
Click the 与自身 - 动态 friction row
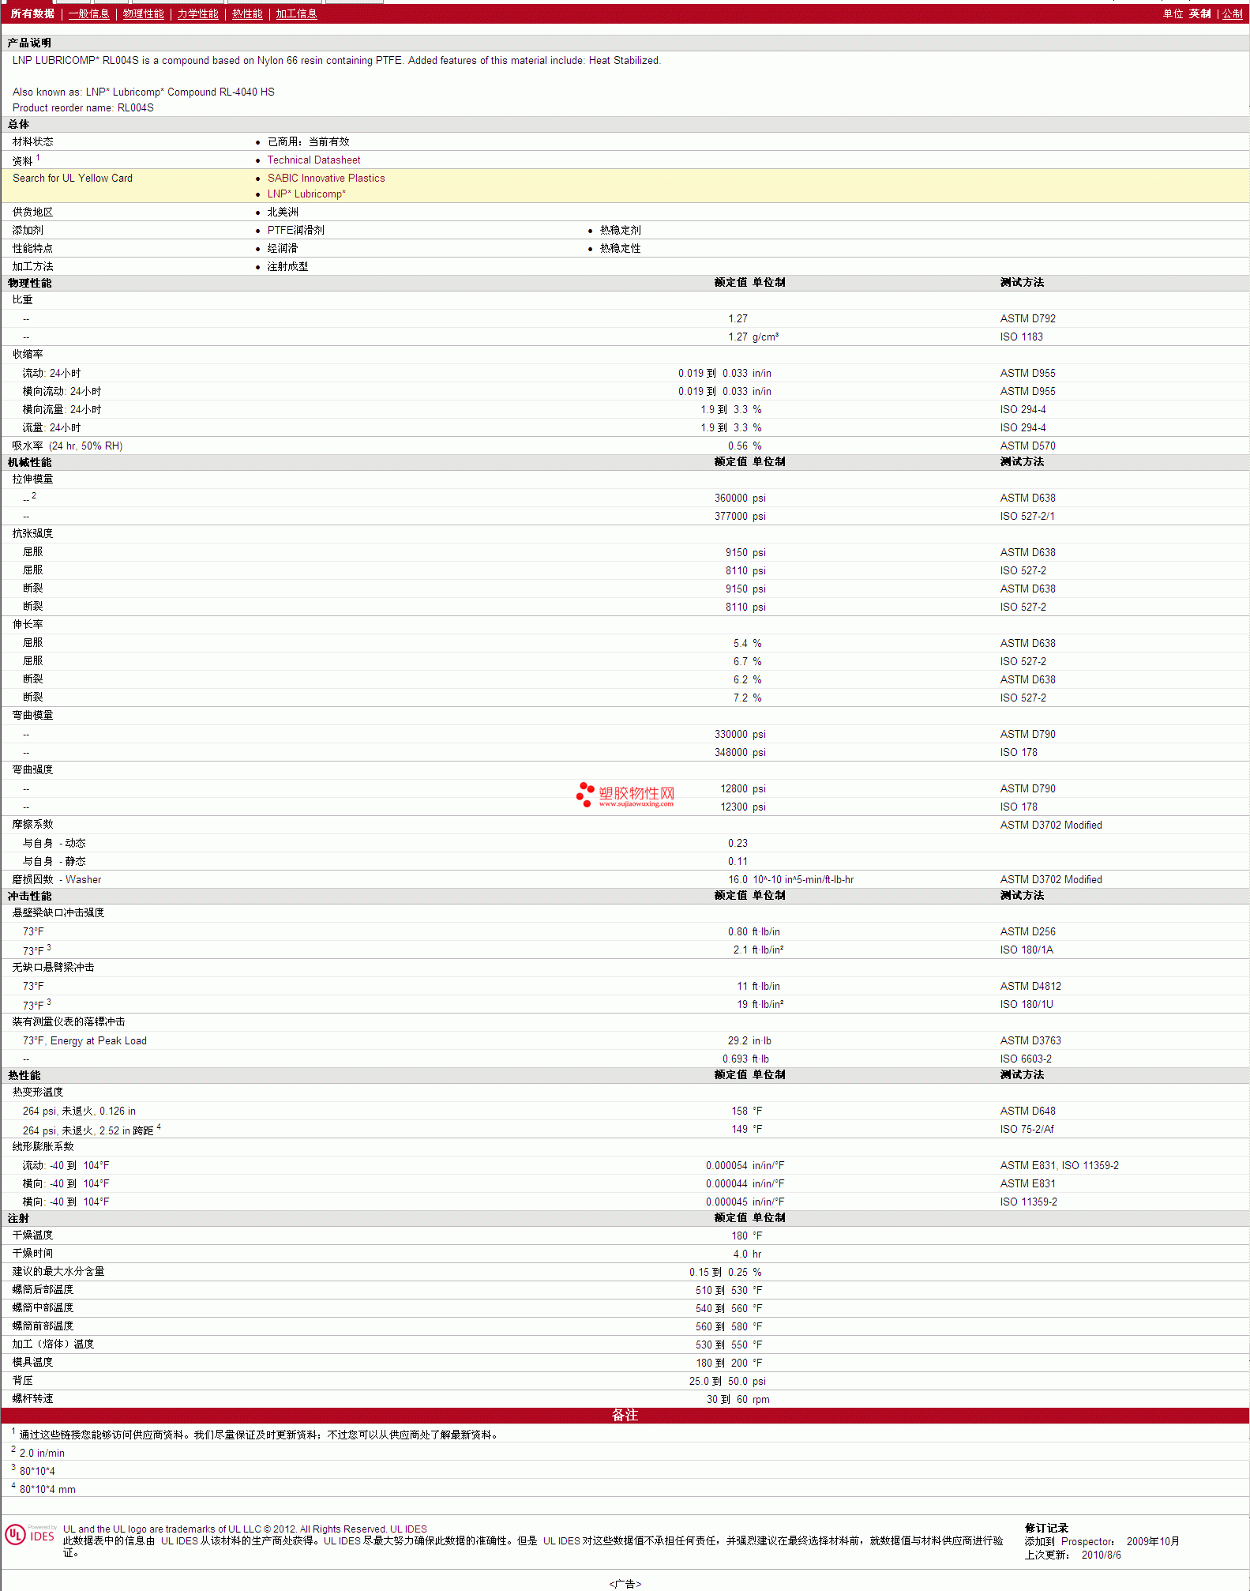coord(54,843)
